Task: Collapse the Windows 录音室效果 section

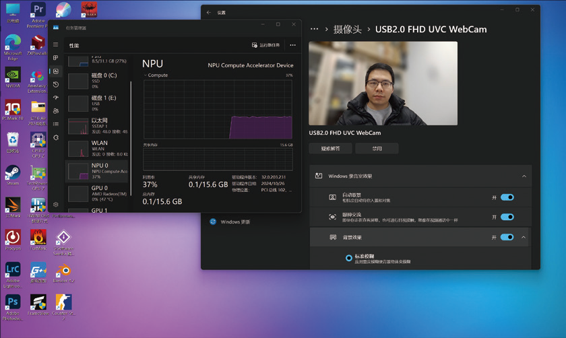Action: click(x=524, y=176)
